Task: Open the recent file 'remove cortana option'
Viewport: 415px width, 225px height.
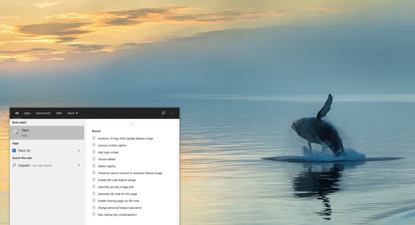Action: (112, 145)
